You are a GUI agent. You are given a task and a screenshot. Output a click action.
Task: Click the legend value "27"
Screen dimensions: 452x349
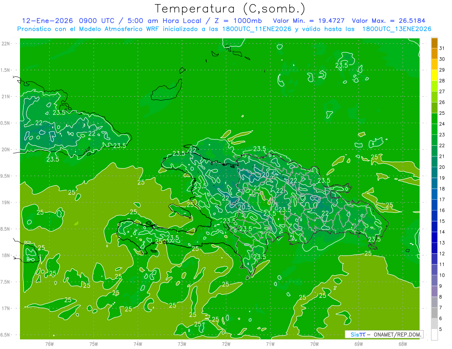tap(442, 91)
